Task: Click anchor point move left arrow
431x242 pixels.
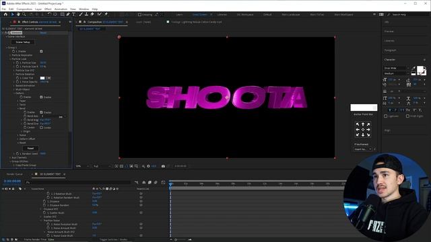Action: pos(358,130)
